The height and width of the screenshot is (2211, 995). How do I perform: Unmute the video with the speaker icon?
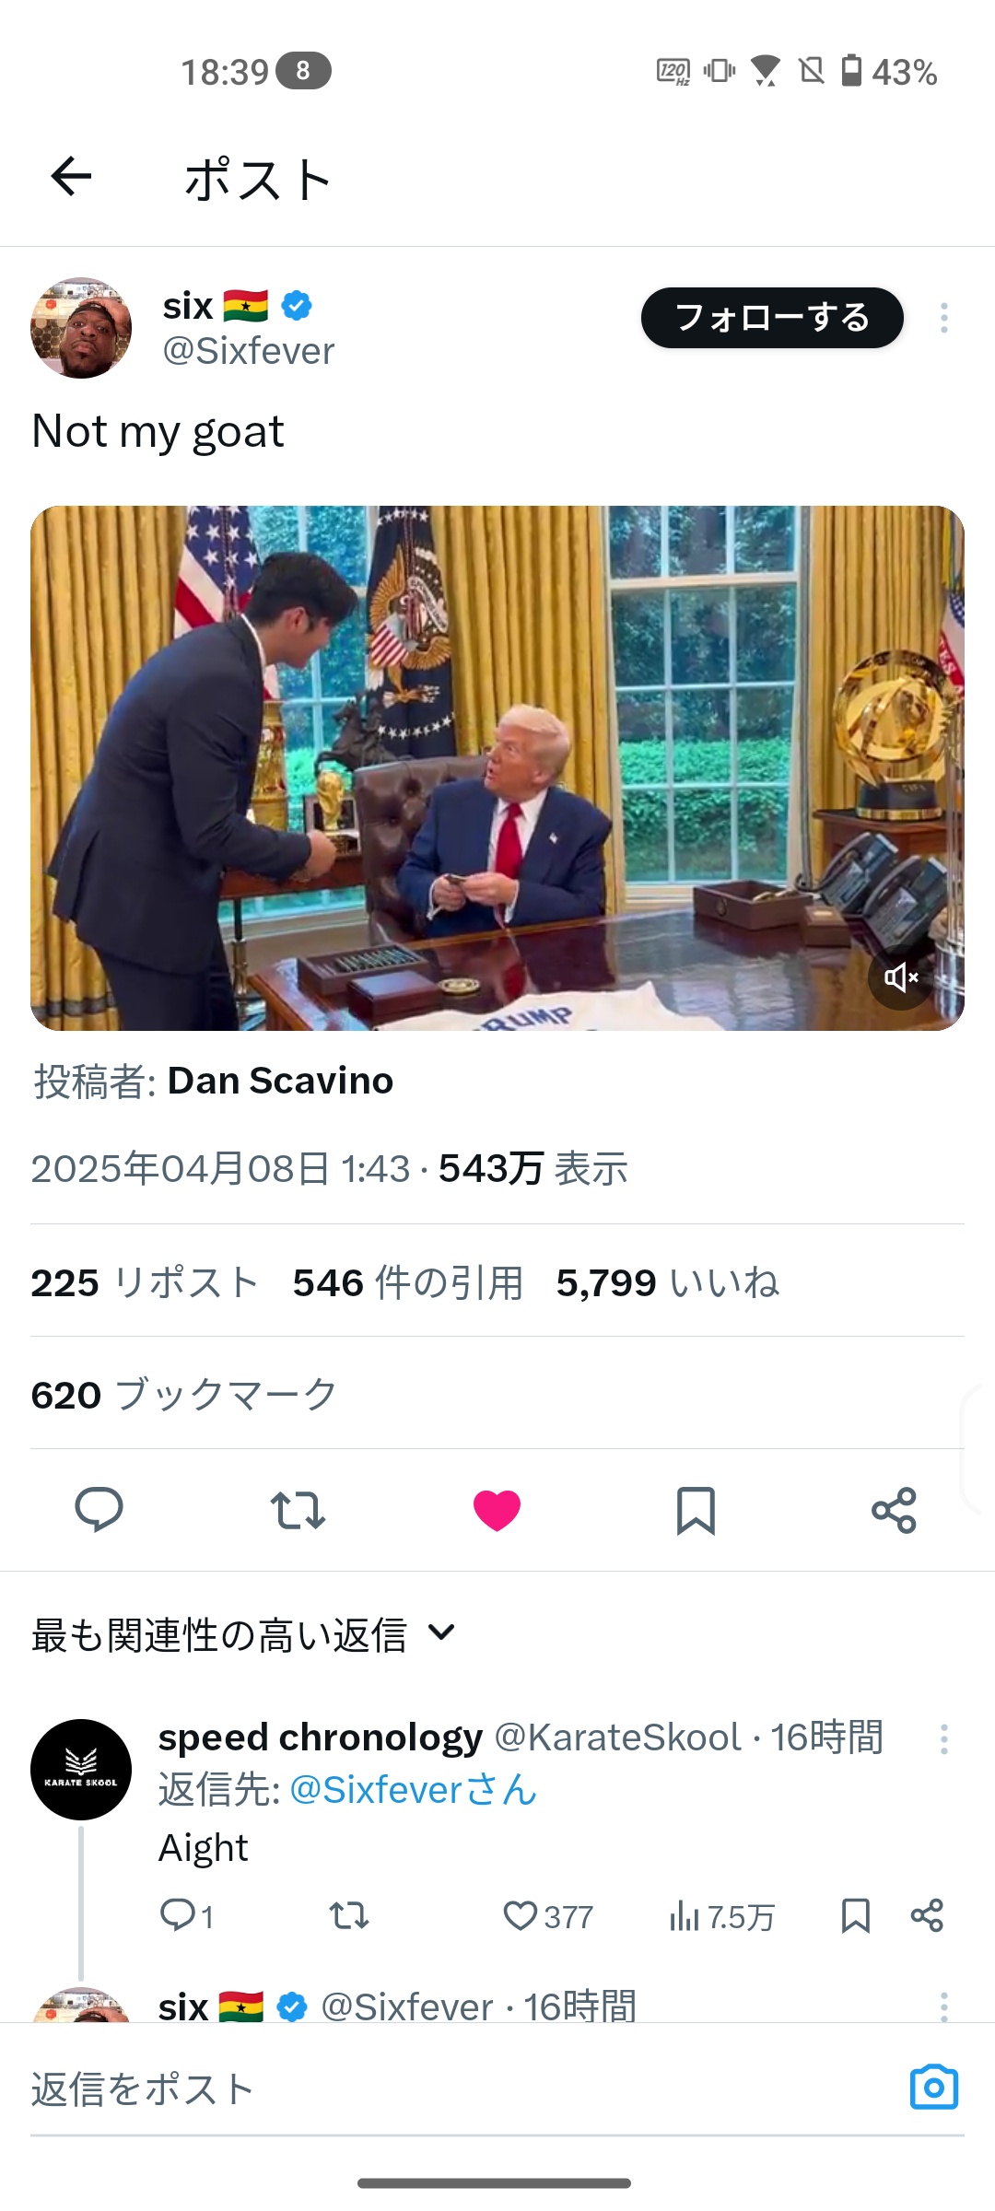[901, 977]
